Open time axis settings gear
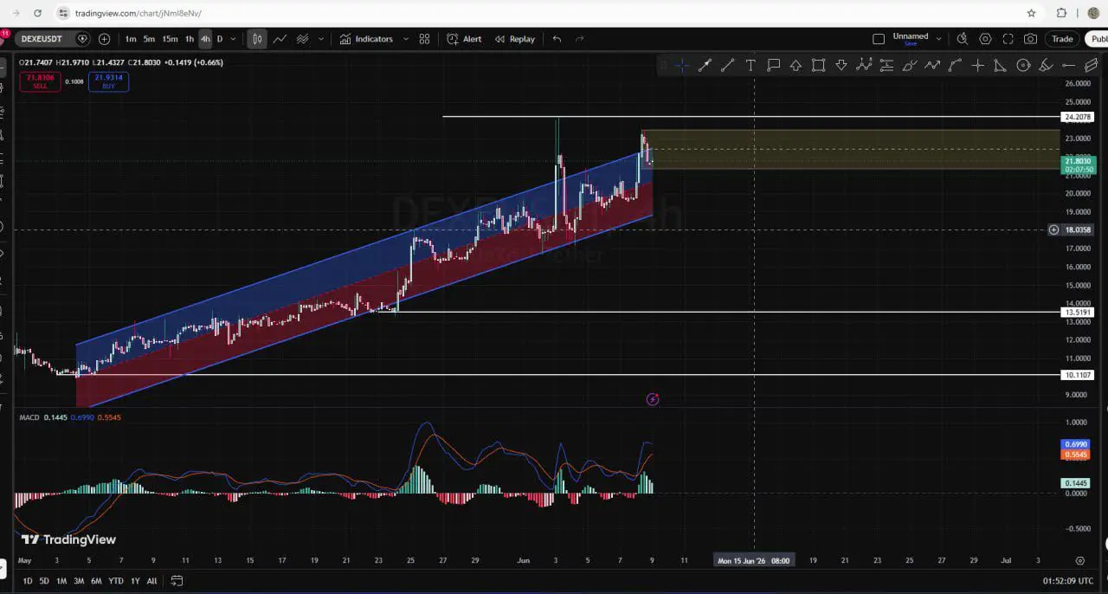The height and width of the screenshot is (594, 1108). pyautogui.click(x=1079, y=561)
